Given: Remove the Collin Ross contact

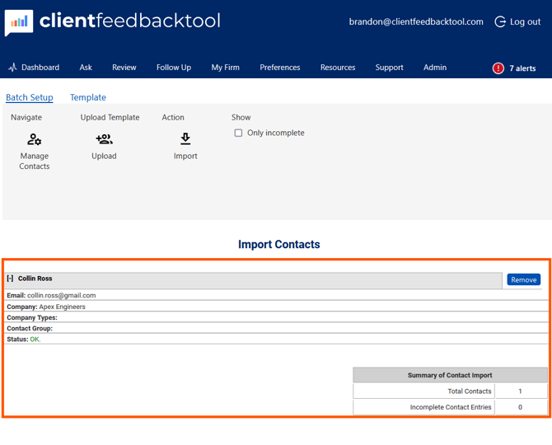Looking at the screenshot, I should (523, 279).
